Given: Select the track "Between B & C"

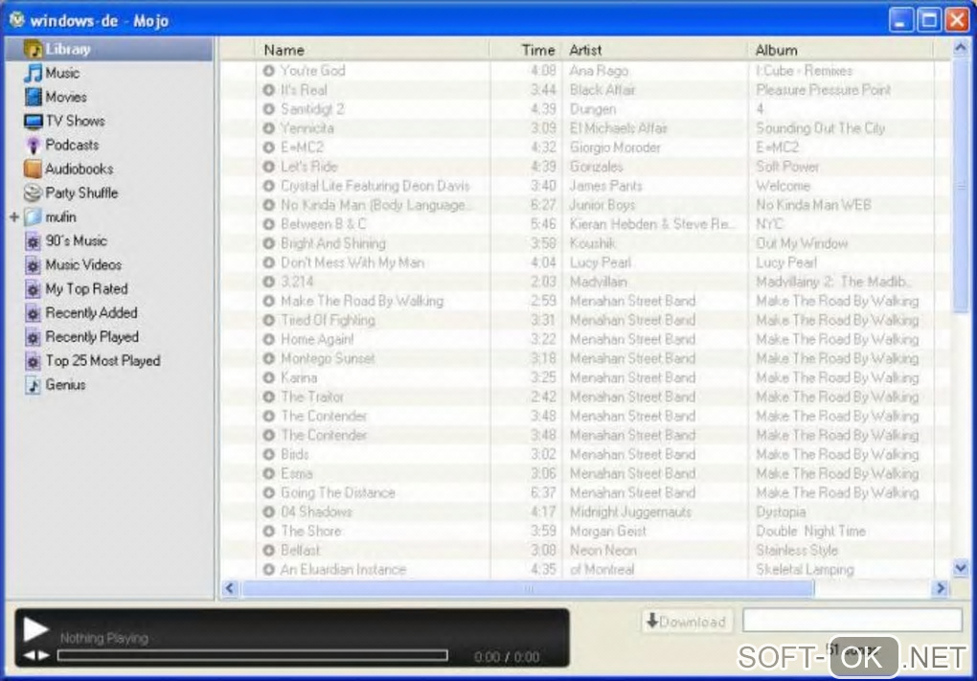Looking at the screenshot, I should [324, 224].
